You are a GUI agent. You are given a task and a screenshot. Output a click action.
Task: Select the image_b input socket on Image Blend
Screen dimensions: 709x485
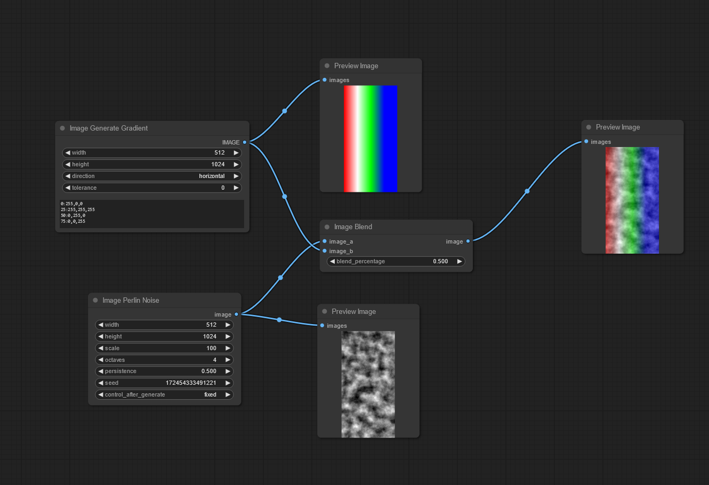click(x=325, y=251)
